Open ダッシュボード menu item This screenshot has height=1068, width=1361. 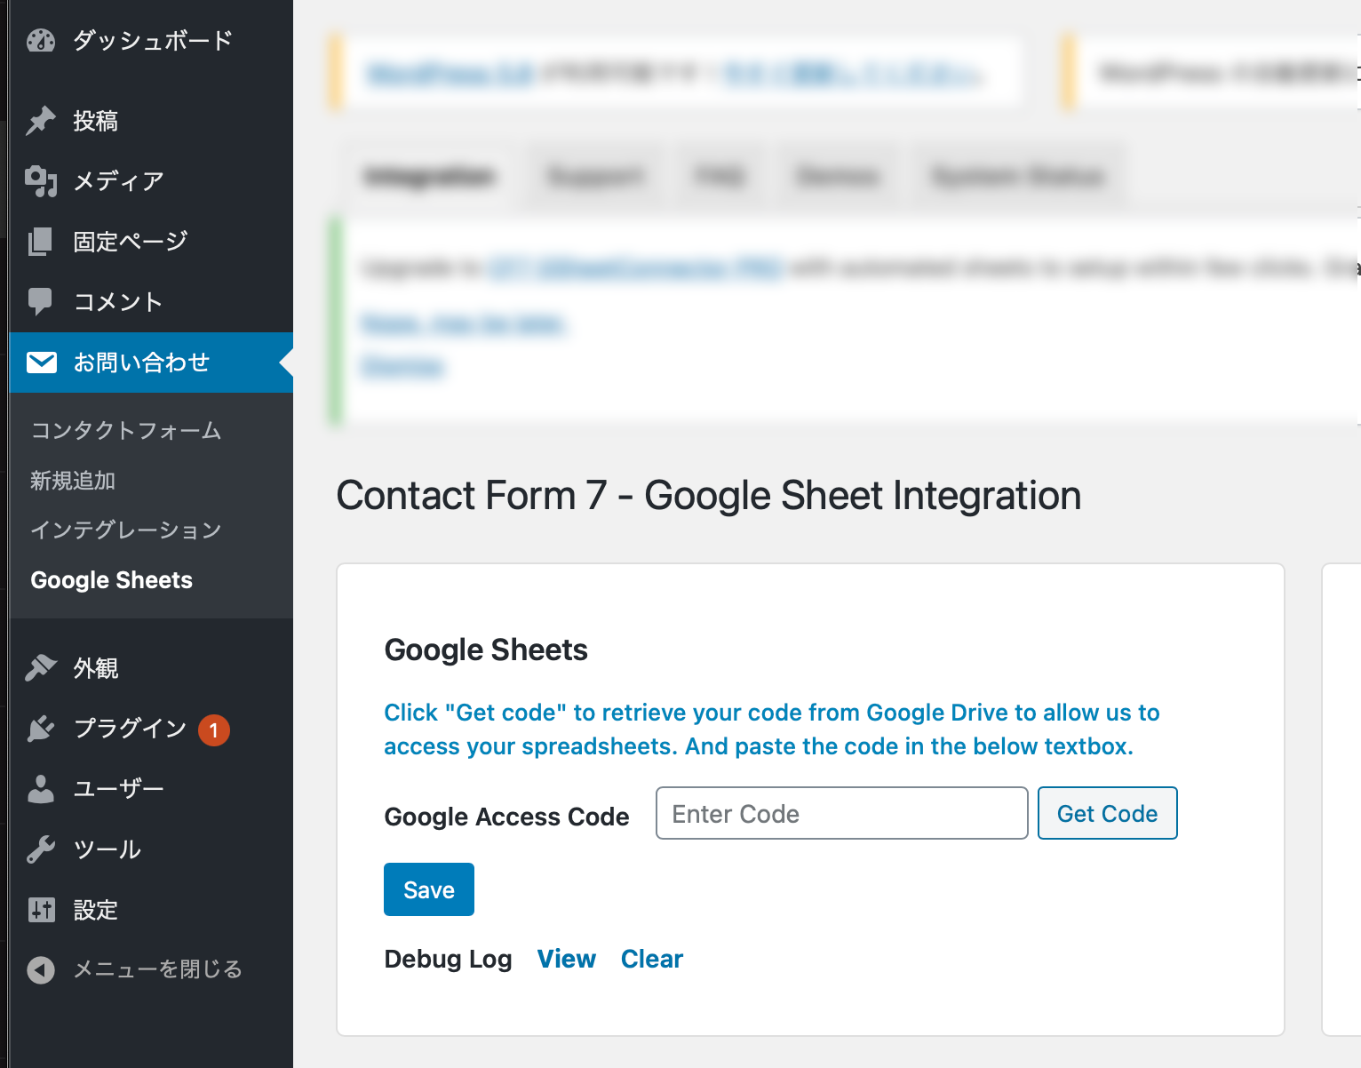(x=151, y=41)
